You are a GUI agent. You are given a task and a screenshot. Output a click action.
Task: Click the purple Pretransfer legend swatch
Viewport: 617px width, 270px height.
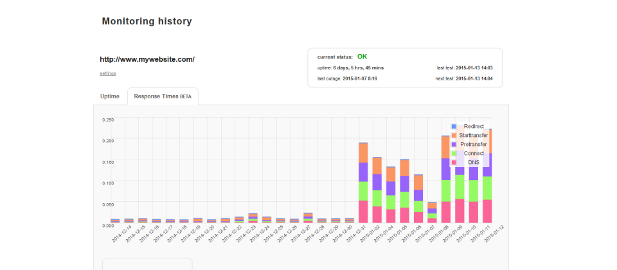coord(453,145)
